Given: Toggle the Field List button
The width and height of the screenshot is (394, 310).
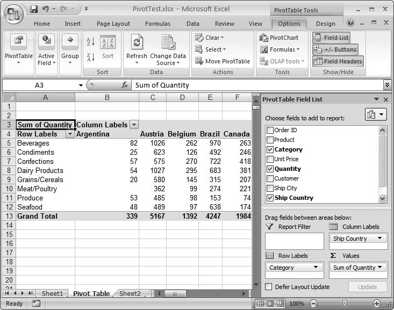Looking at the screenshot, I should point(331,38).
